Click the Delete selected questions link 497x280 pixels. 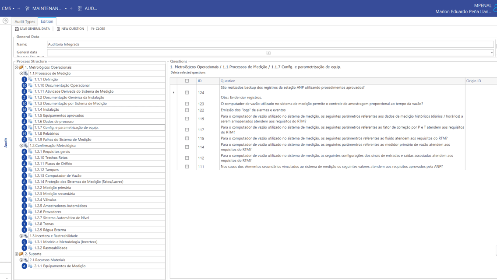tap(188, 73)
